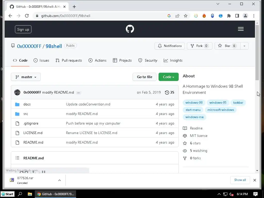
Task: Click the padlock site info icon
Action: coord(37,16)
